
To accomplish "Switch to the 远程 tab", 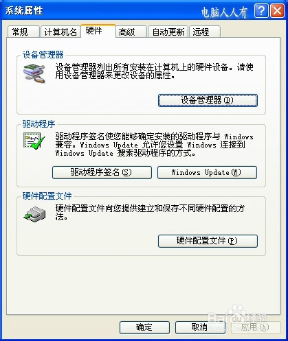I will click(x=205, y=32).
